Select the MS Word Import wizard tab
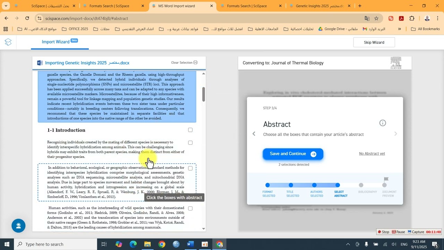This screenshot has width=444, height=250. 183,6
